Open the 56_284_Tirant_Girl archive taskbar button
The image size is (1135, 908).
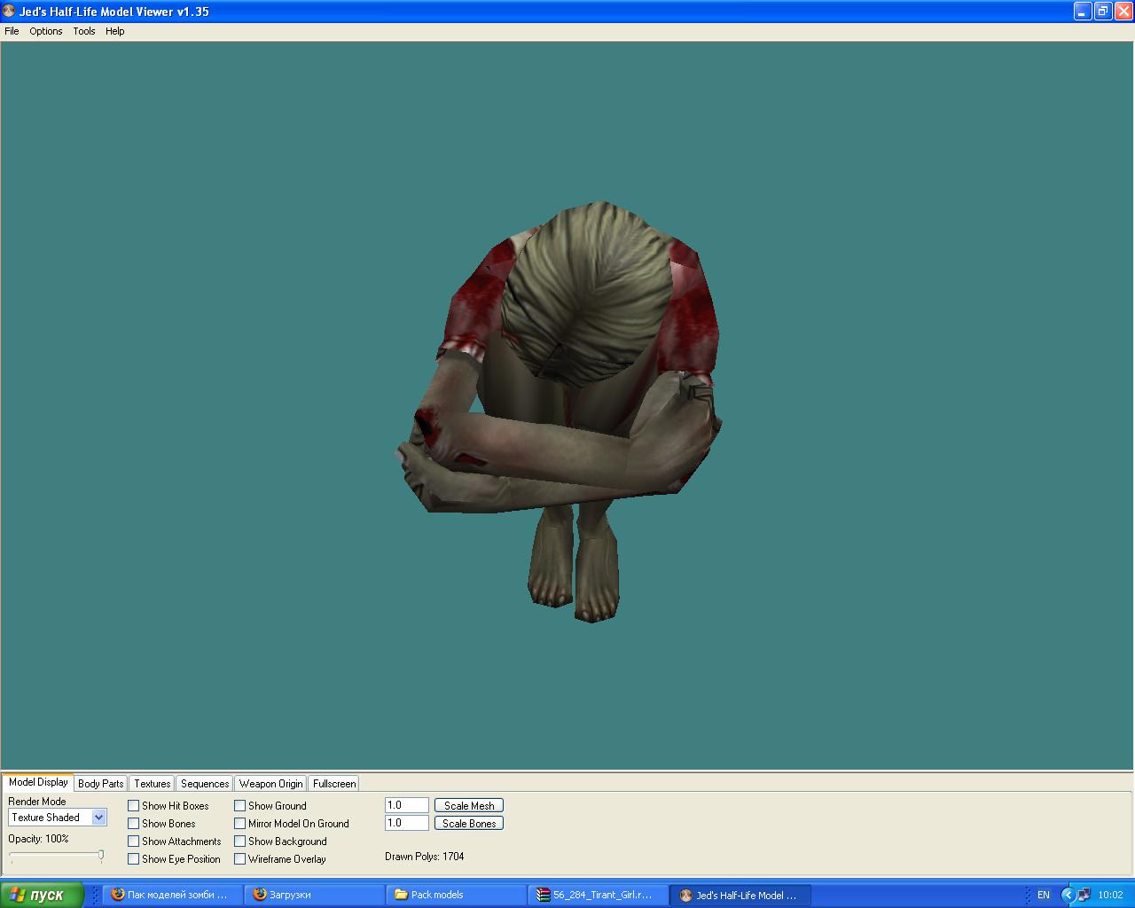[599, 896]
